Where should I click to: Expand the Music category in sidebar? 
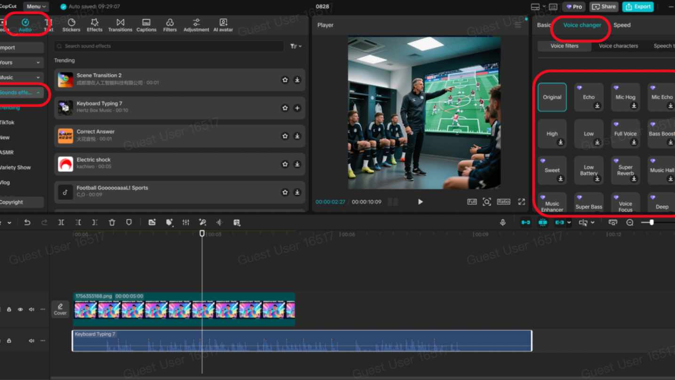point(21,78)
